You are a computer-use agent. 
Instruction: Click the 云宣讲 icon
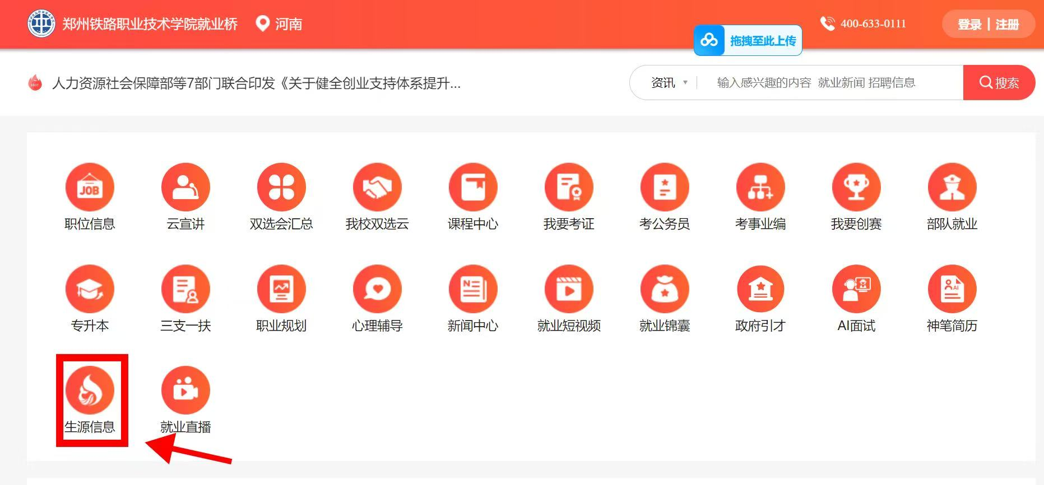coord(185,187)
